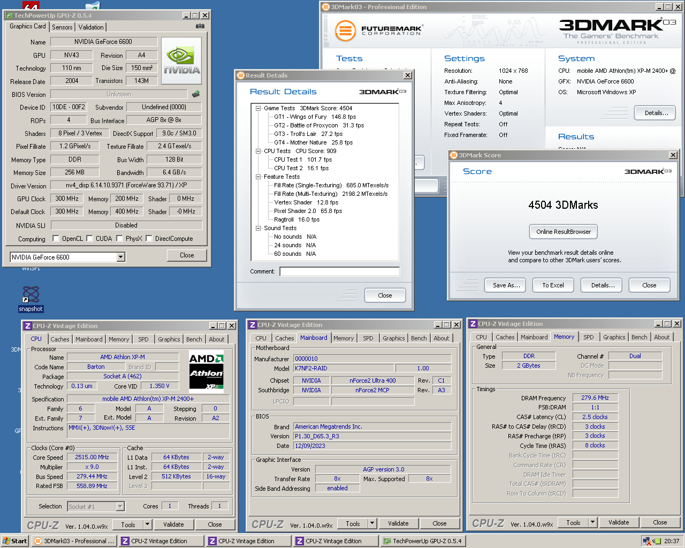
Task: Click the Z icon of the CPU tab CPU-Z window
Action: (x=28, y=326)
